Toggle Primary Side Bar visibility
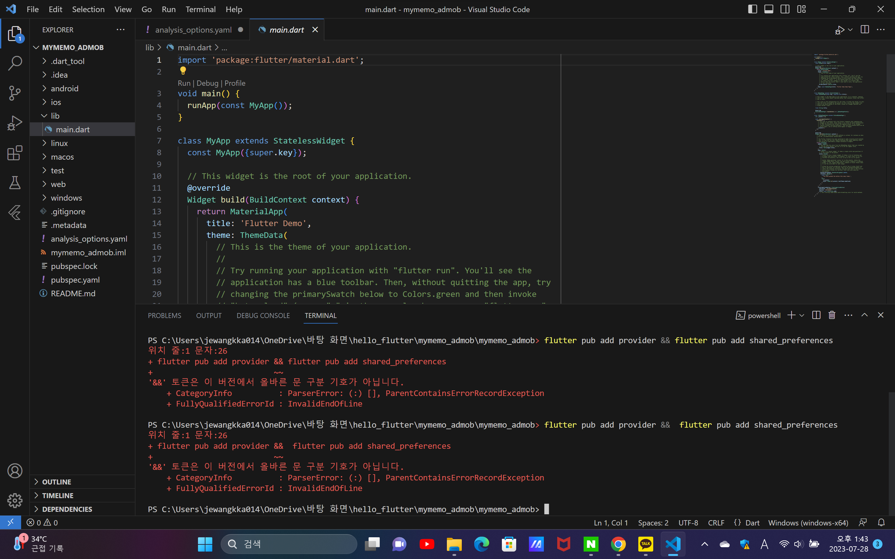Image resolution: width=895 pixels, height=559 pixels. click(x=753, y=9)
